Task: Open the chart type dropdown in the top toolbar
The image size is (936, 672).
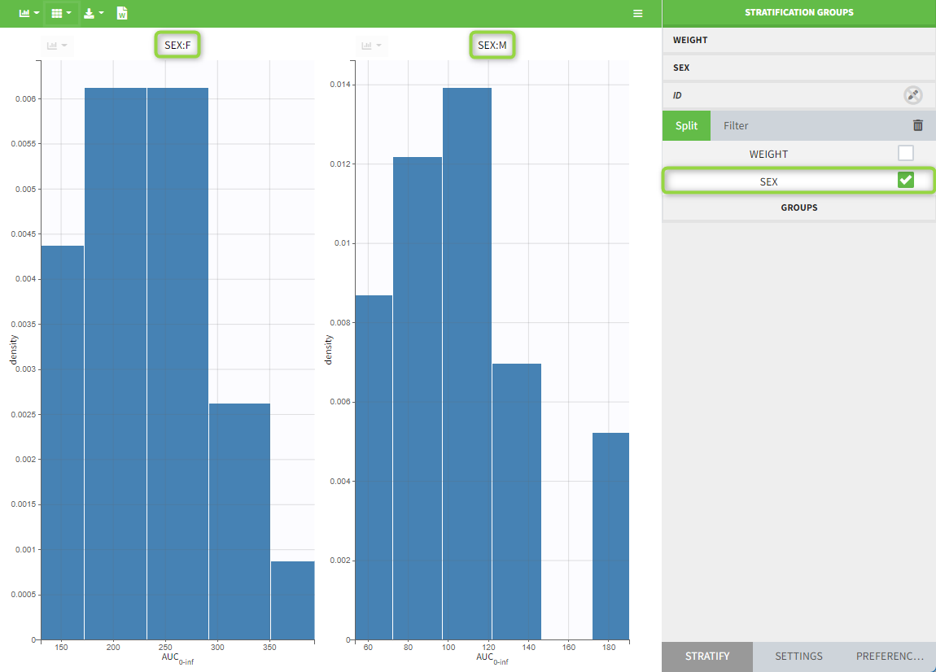Action: pos(29,14)
